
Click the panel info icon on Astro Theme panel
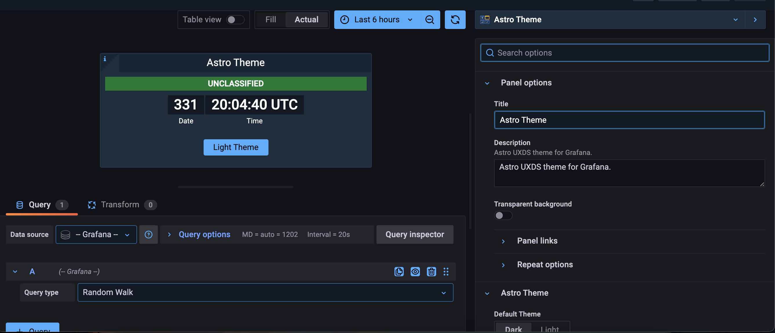(105, 59)
